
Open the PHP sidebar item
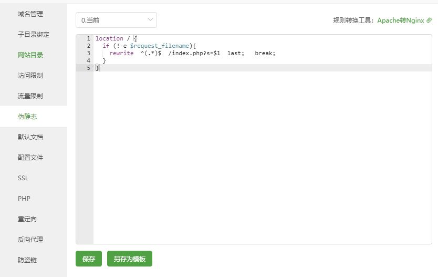tap(24, 199)
